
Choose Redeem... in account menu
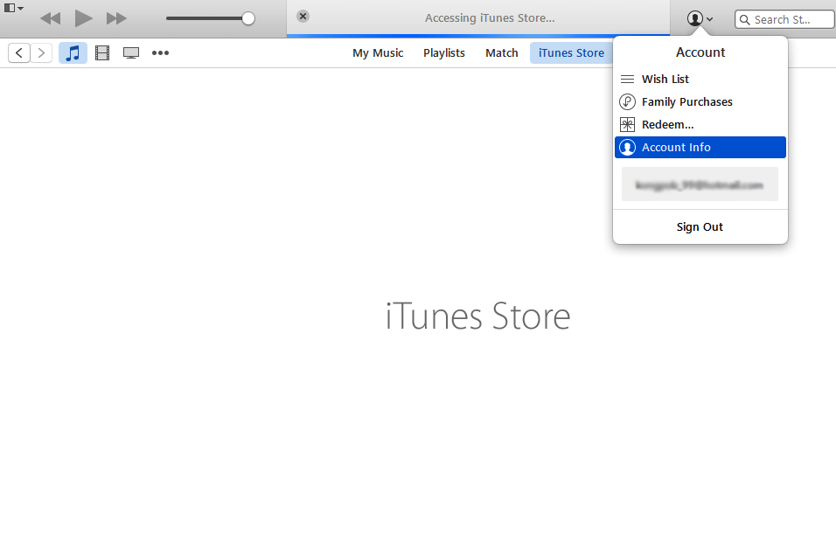click(700, 125)
